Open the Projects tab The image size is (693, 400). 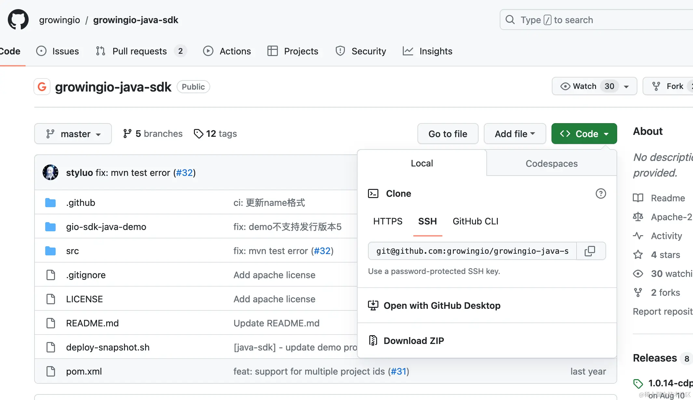(x=292, y=51)
